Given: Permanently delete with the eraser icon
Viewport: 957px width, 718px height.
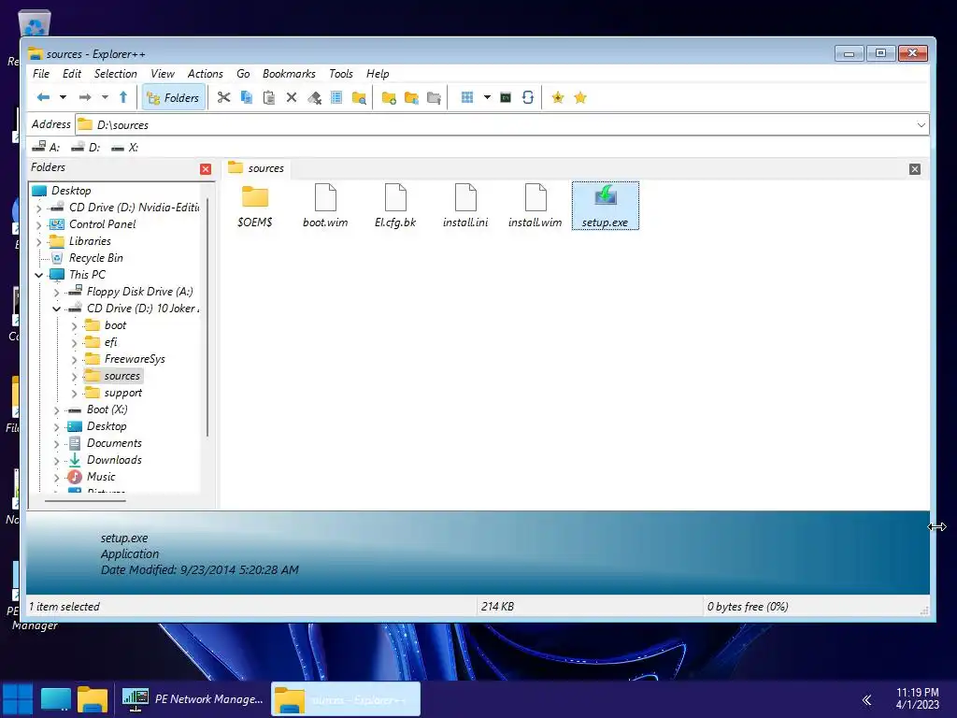Looking at the screenshot, I should 314,97.
